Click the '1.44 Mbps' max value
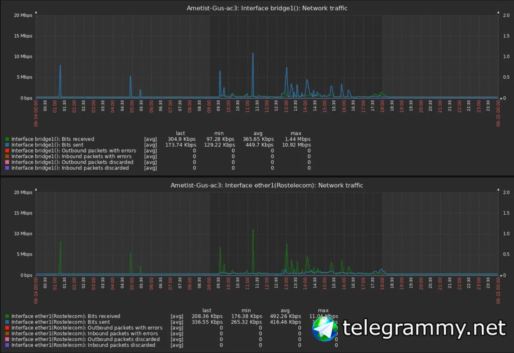Viewport: 514px width, 353px height. [x=297, y=139]
